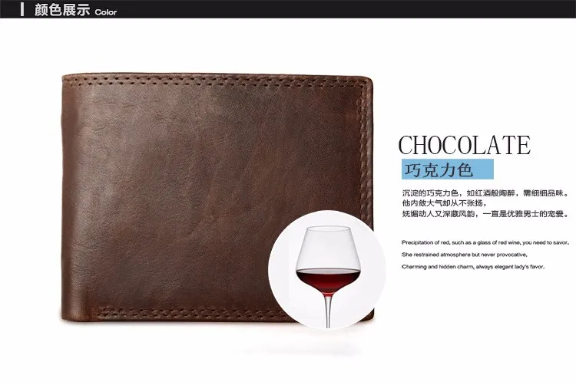This screenshot has height=385, width=576.
Task: Click the Chinese line starting 沉淀的巧克力色
Action: [x=485, y=193]
